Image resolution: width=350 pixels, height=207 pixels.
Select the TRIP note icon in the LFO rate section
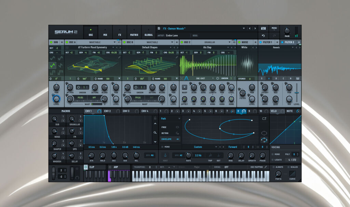(x=210, y=155)
